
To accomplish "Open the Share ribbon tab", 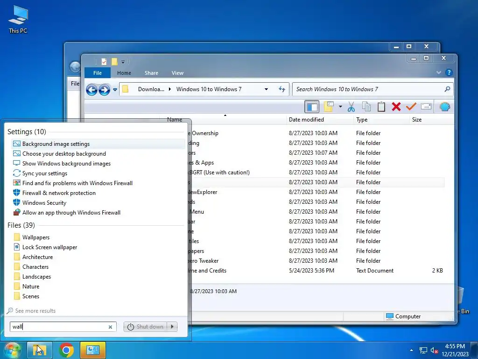I will [x=151, y=73].
